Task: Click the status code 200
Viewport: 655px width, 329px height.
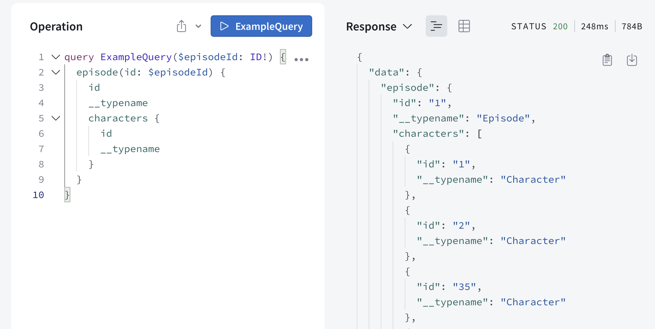Action: pyautogui.click(x=560, y=26)
